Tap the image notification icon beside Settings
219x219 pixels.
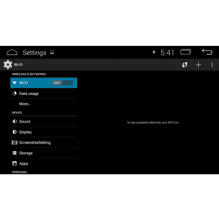tap(52, 52)
